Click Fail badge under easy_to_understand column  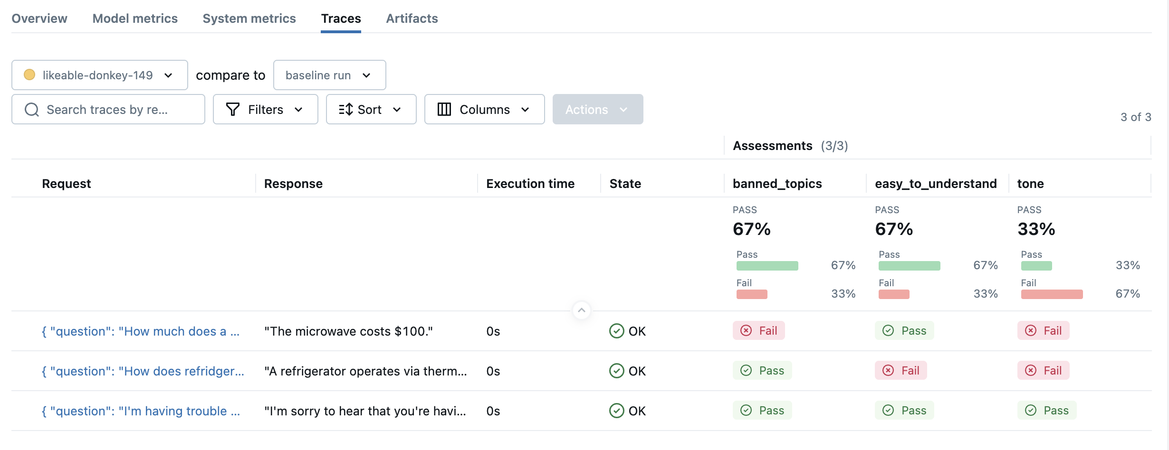pyautogui.click(x=901, y=371)
